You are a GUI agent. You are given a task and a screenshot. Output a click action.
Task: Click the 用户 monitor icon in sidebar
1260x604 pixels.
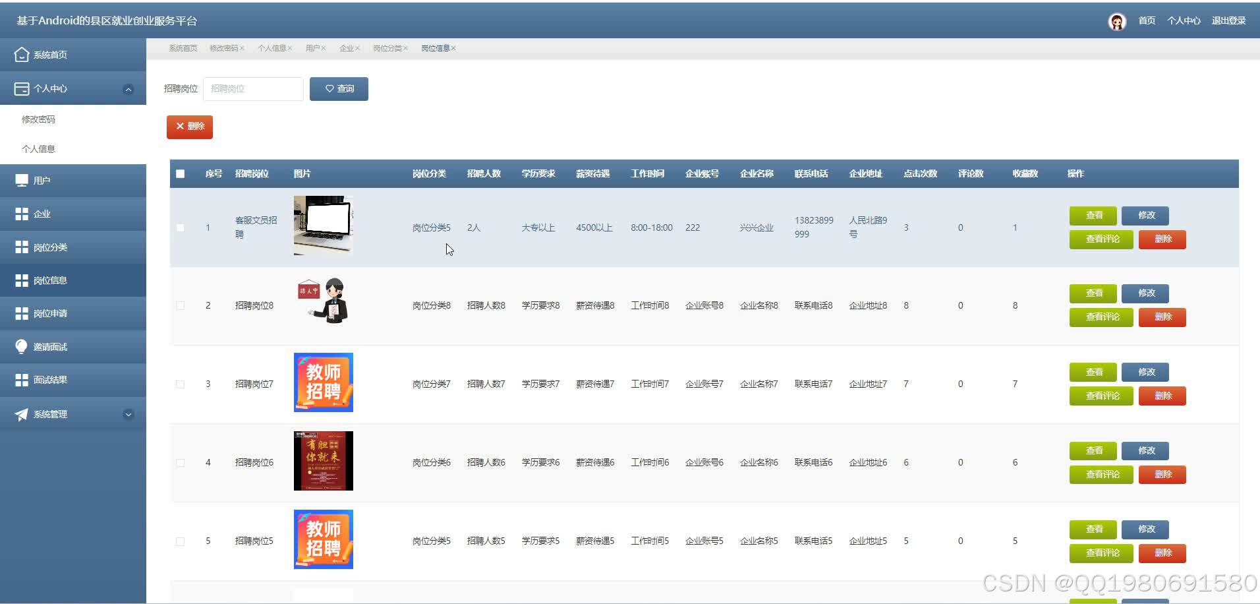tap(22, 180)
